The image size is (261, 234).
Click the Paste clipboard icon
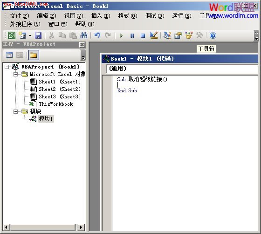[73, 35]
